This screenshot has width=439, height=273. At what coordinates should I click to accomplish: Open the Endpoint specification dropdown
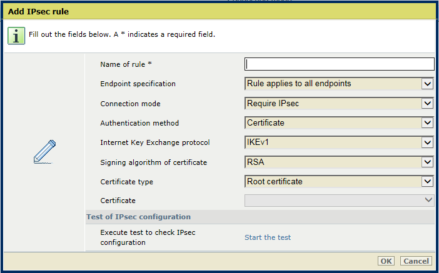coord(340,84)
